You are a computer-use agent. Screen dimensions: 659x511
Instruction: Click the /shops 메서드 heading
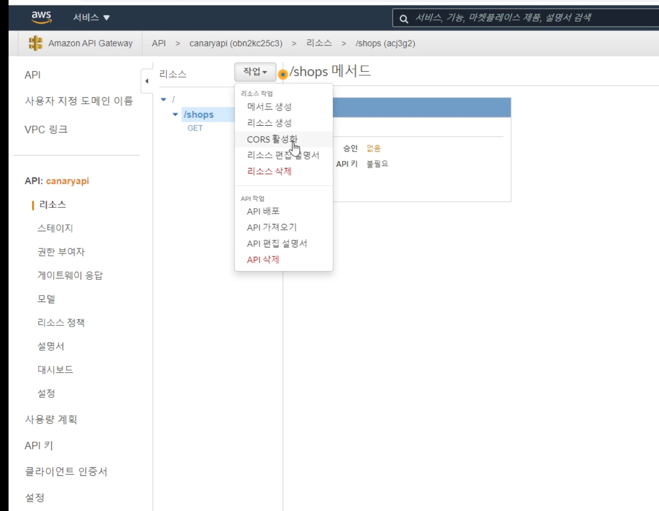[x=330, y=71]
